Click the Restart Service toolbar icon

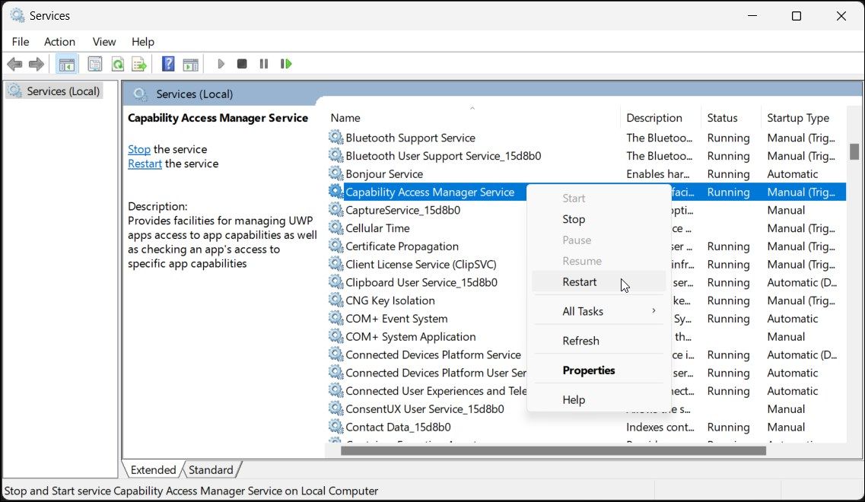pyautogui.click(x=286, y=64)
